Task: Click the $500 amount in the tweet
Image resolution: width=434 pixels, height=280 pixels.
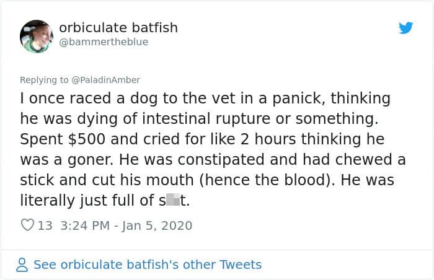Action: coord(87,139)
